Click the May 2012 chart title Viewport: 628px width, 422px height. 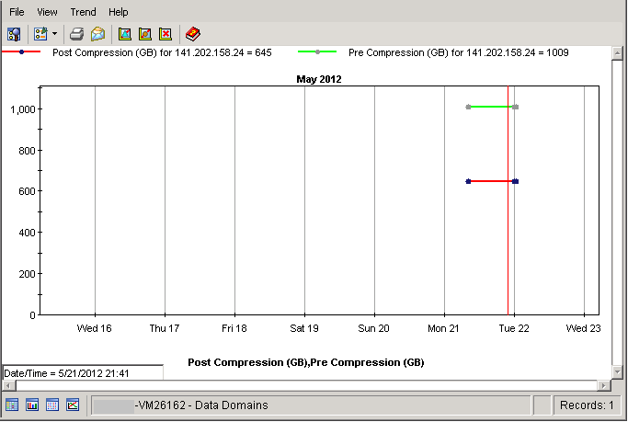(319, 79)
